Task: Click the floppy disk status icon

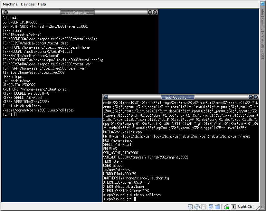Action: click(204, 206)
